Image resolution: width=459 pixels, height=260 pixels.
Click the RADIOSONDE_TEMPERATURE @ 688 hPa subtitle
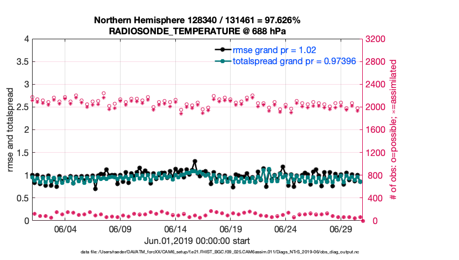pos(197,31)
